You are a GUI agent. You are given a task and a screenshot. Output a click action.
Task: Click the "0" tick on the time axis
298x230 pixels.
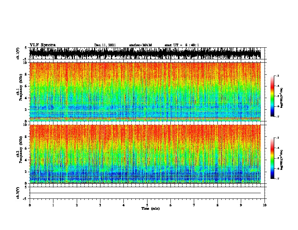pyautogui.click(x=30, y=205)
